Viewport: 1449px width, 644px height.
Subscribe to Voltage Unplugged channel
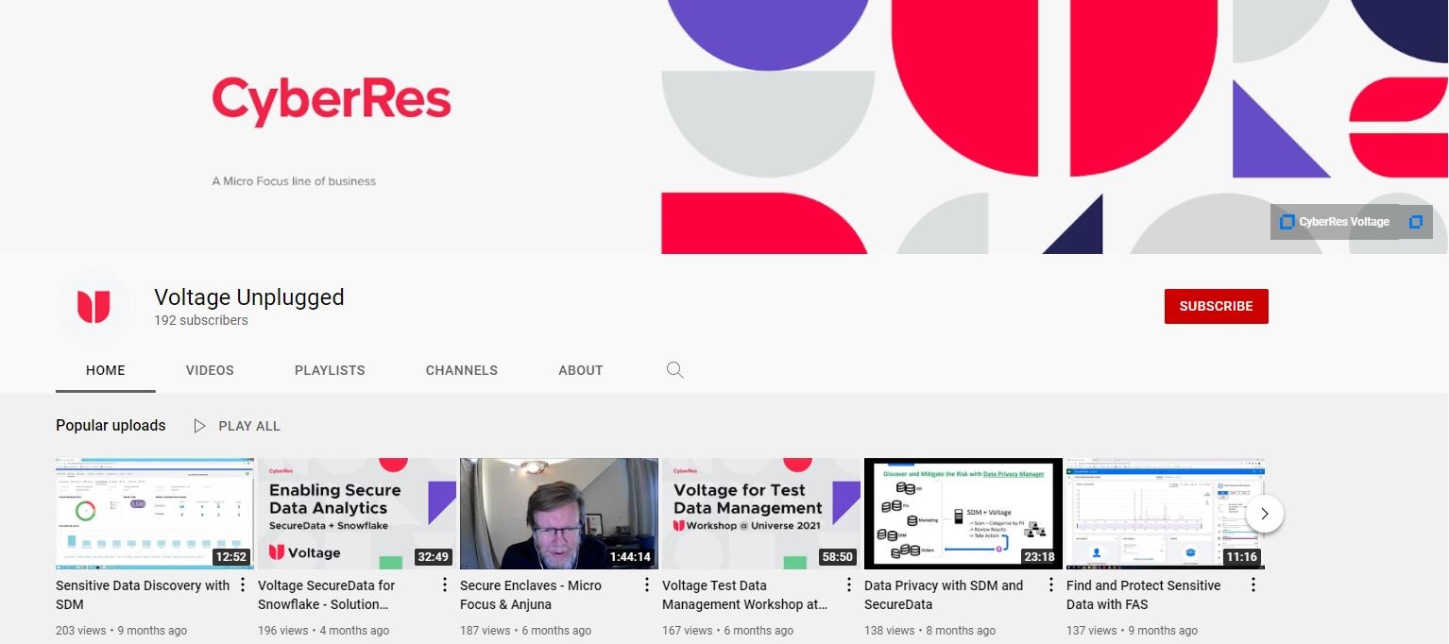(1216, 306)
